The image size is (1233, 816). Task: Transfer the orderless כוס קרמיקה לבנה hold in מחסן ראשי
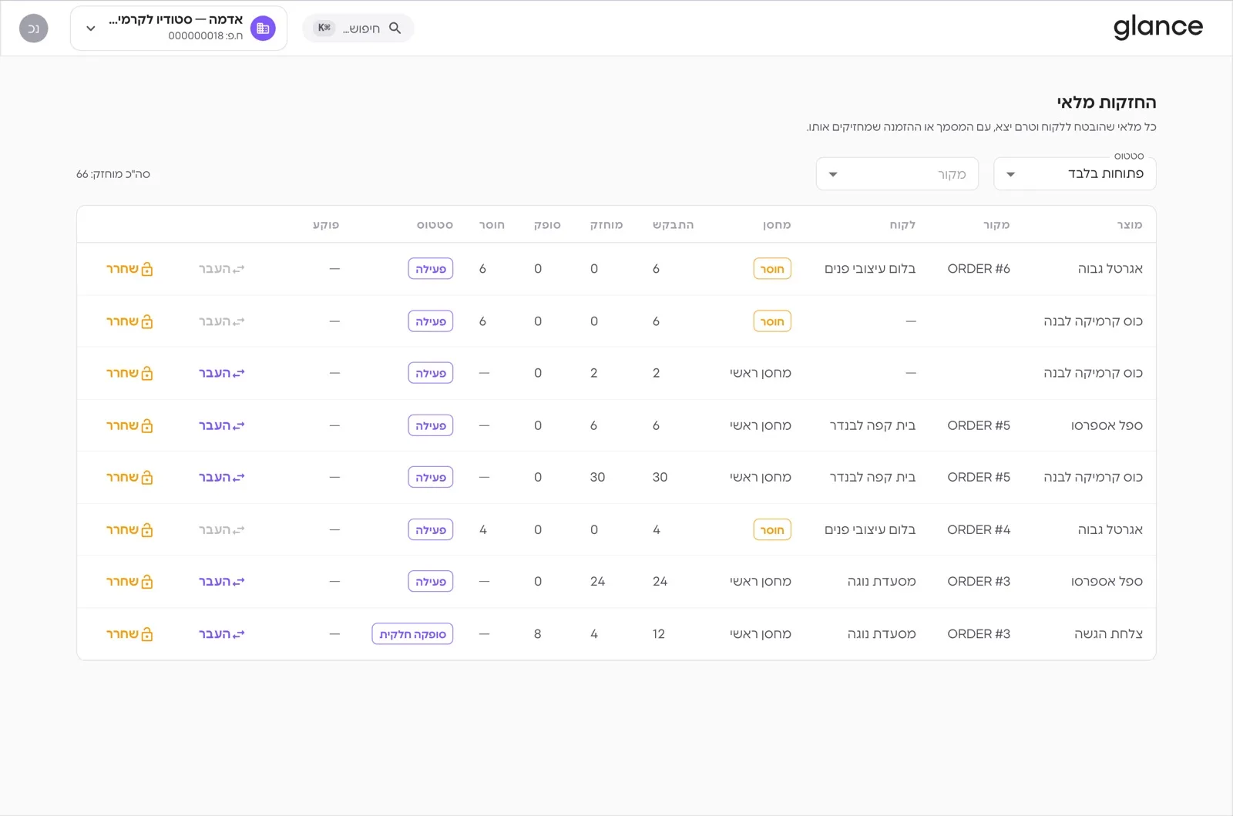[x=222, y=373]
